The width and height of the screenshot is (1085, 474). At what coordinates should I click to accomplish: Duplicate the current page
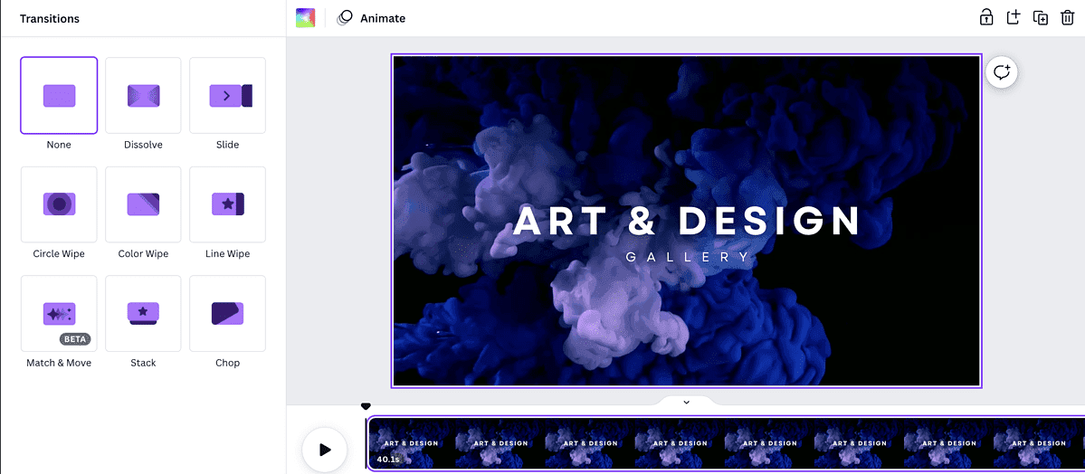1040,18
